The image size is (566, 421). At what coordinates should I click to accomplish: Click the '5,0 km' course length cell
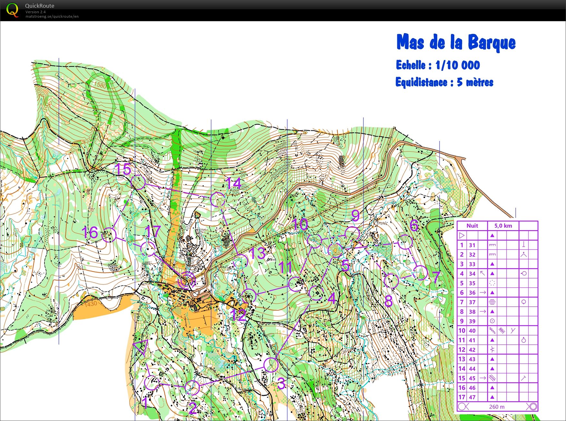tap(503, 225)
